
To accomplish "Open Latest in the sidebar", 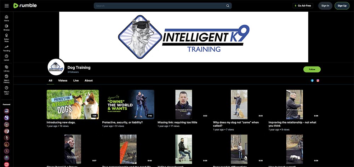I will click(x=6, y=58).
